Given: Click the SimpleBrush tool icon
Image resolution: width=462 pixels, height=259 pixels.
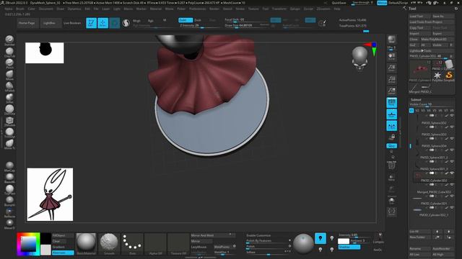Looking at the screenshot, I should click(449, 76).
